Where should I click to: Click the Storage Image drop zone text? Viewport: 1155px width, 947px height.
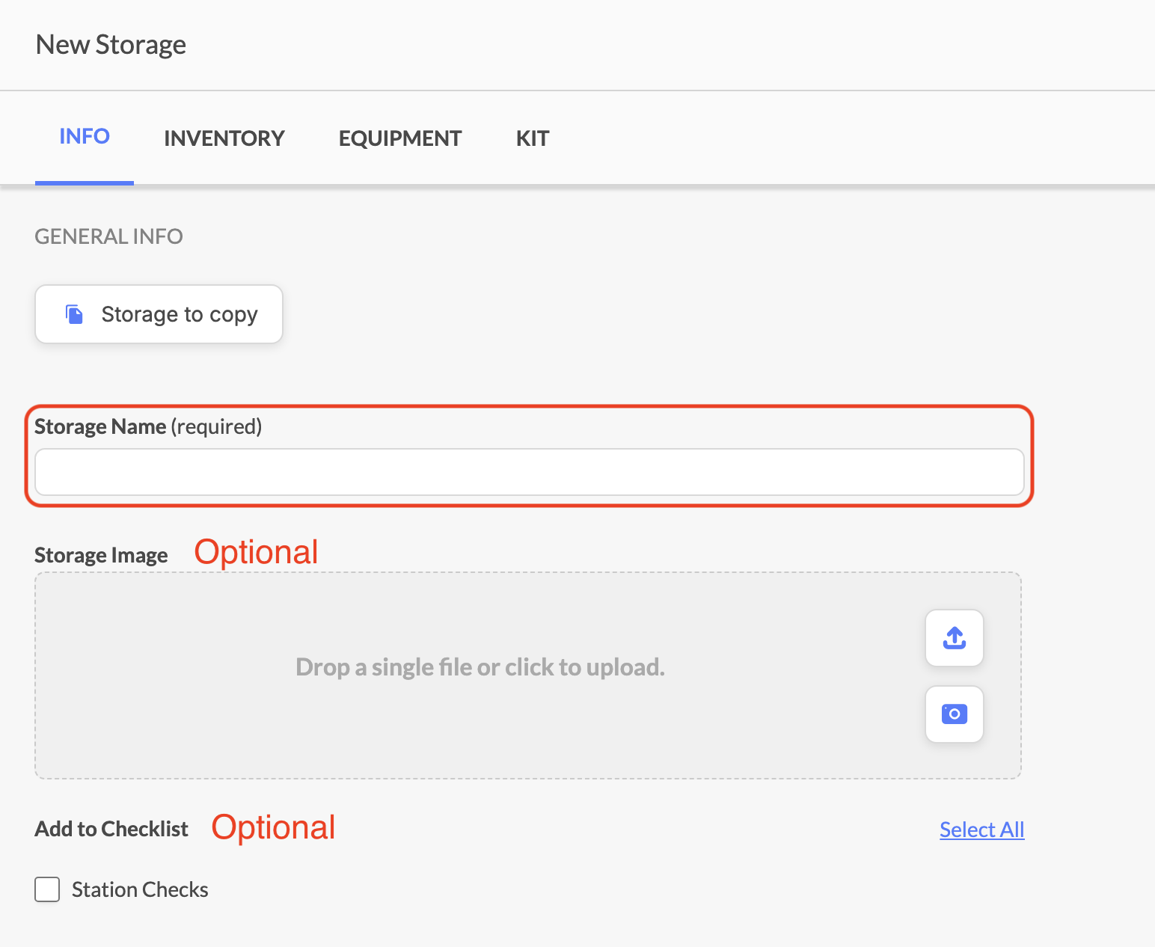(x=480, y=667)
